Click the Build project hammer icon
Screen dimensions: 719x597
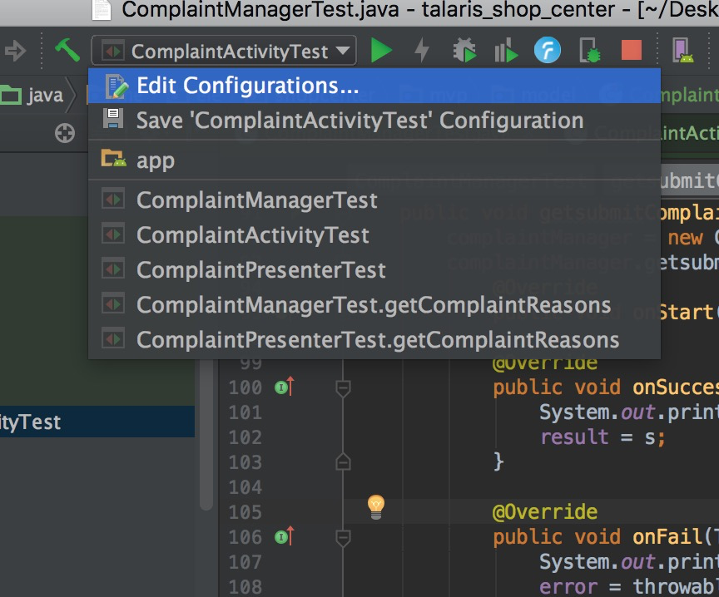coord(67,51)
